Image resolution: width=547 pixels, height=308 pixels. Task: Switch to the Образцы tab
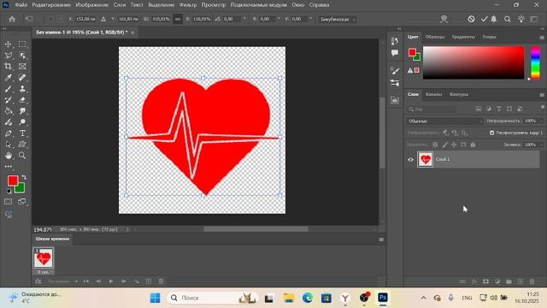click(x=435, y=37)
